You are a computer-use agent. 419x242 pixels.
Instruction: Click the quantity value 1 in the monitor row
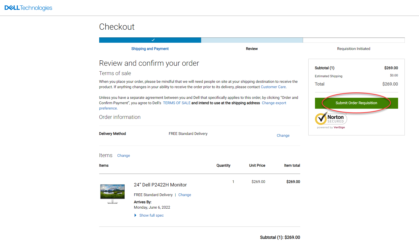(x=233, y=182)
